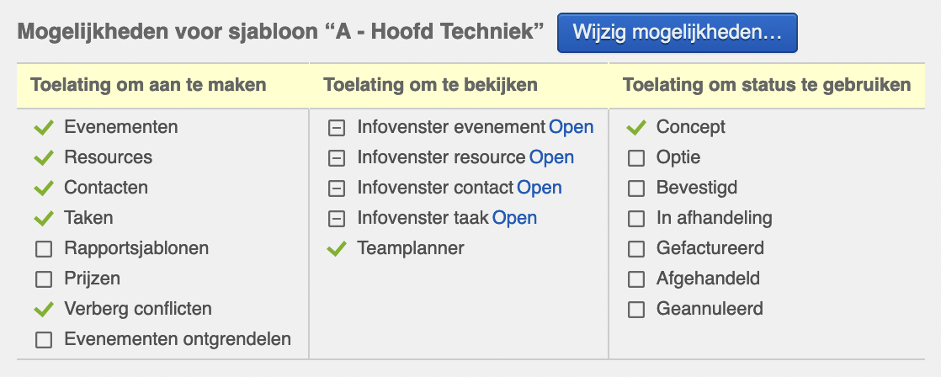The image size is (941, 377).
Task: Open link beside Infovenster evenement
Action: (572, 128)
